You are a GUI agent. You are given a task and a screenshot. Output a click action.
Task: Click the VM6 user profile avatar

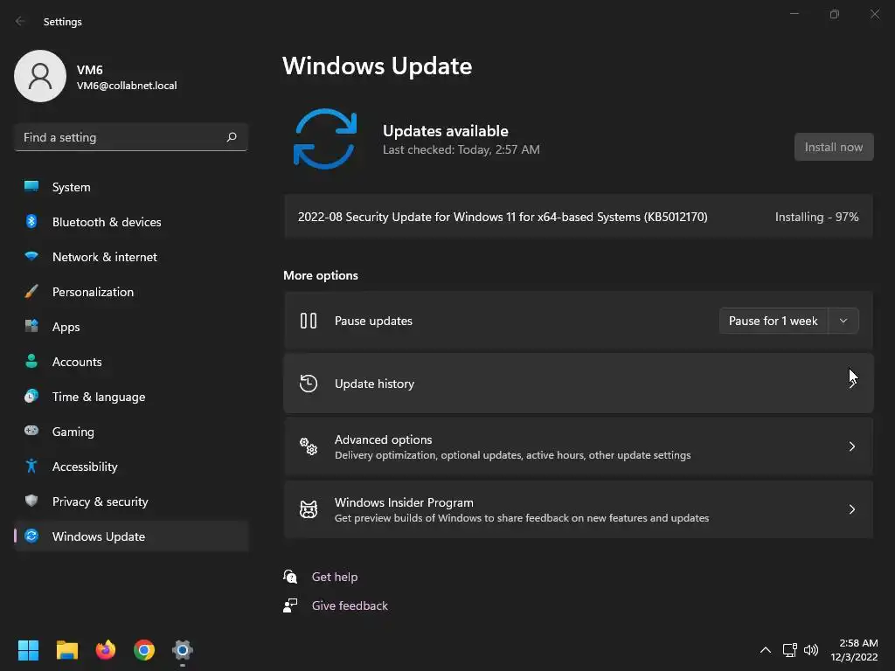tap(40, 76)
